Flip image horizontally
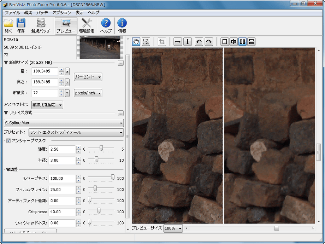The height and width of the screenshot is (244, 325). pyautogui.click(x=178, y=41)
